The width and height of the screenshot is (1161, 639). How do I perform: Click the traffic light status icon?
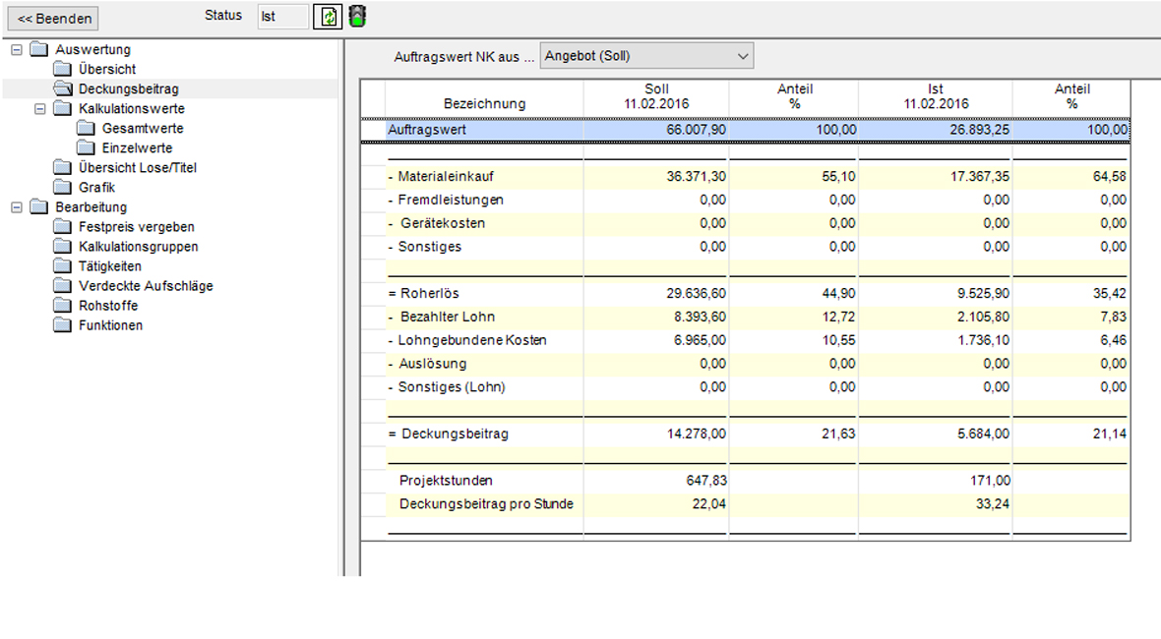[x=357, y=17]
